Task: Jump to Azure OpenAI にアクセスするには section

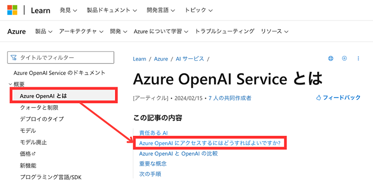Action: 210,143
